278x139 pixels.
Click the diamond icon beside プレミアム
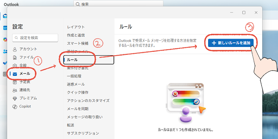pos(15,98)
